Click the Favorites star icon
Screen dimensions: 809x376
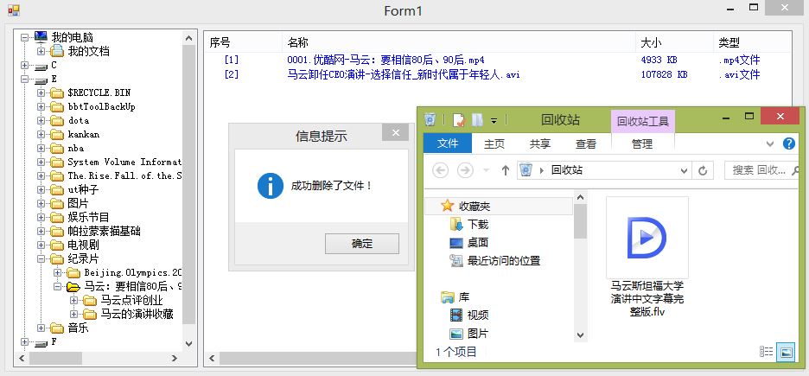click(447, 207)
